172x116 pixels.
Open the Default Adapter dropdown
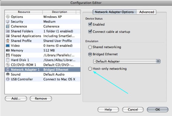tap(127, 61)
